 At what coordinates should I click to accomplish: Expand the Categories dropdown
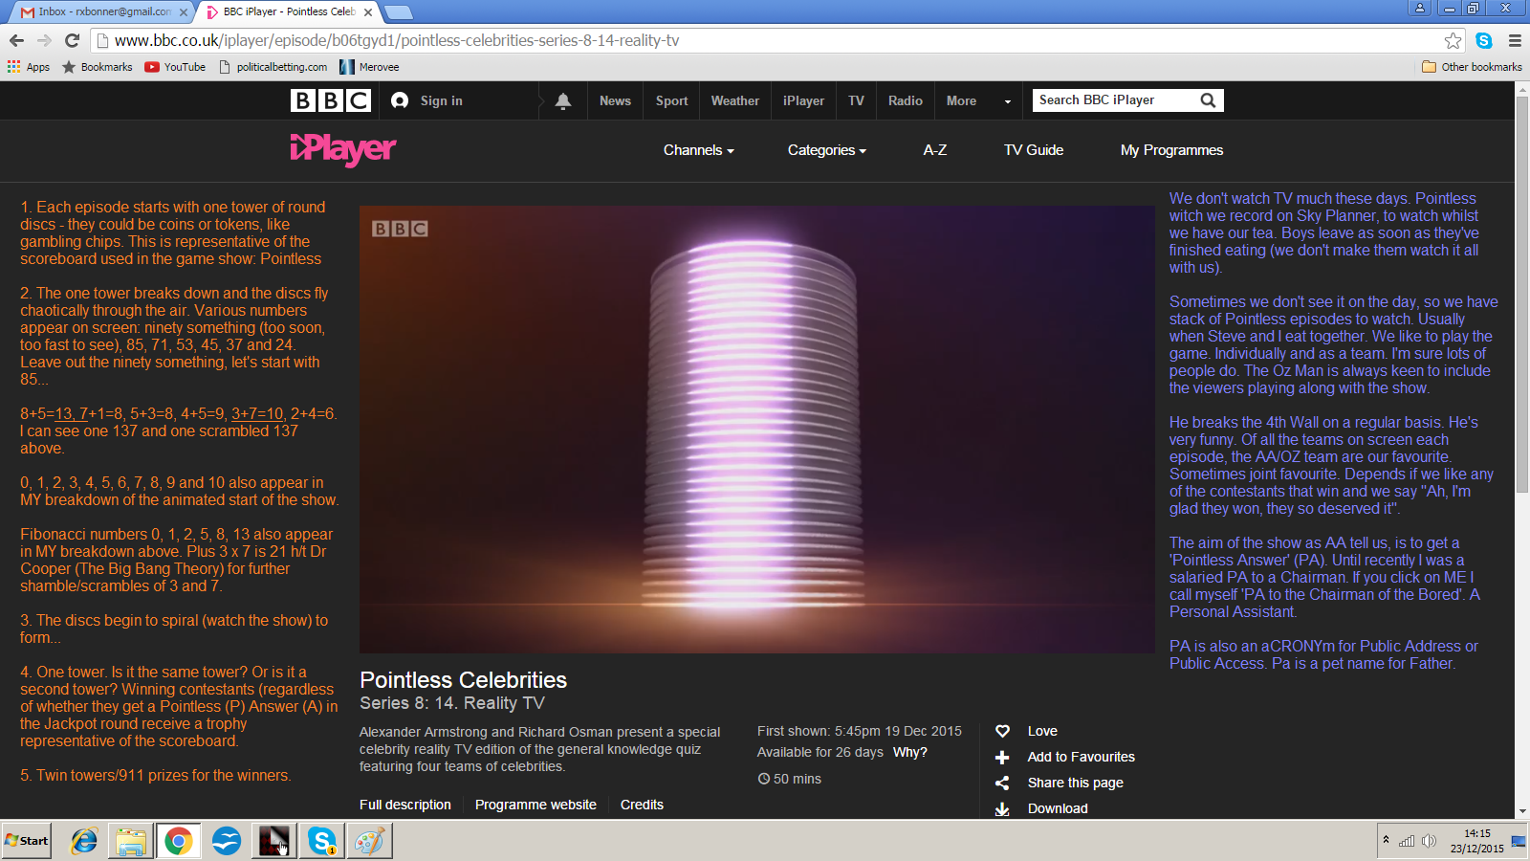click(x=826, y=150)
